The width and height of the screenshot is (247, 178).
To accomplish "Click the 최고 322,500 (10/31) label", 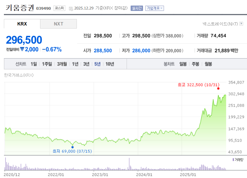I will [198, 85].
